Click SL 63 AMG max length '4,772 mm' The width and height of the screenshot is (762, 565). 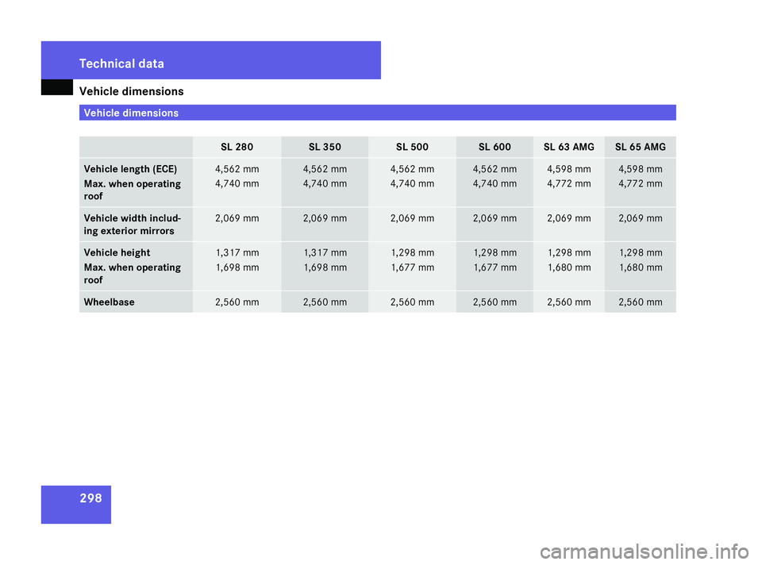(569, 183)
